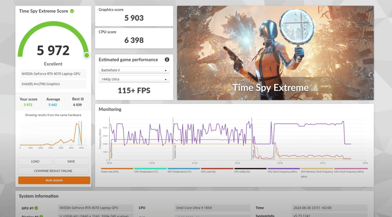Click the GPU #1 value in System information

point(95,208)
